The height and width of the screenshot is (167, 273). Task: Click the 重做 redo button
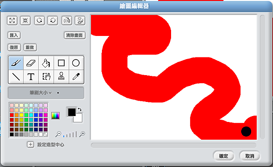coord(30,47)
